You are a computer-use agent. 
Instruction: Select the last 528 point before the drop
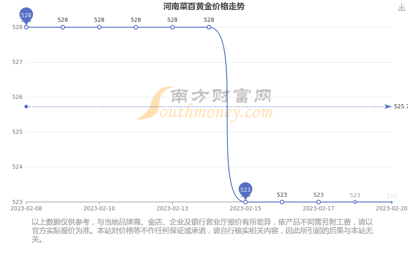[x=209, y=27]
